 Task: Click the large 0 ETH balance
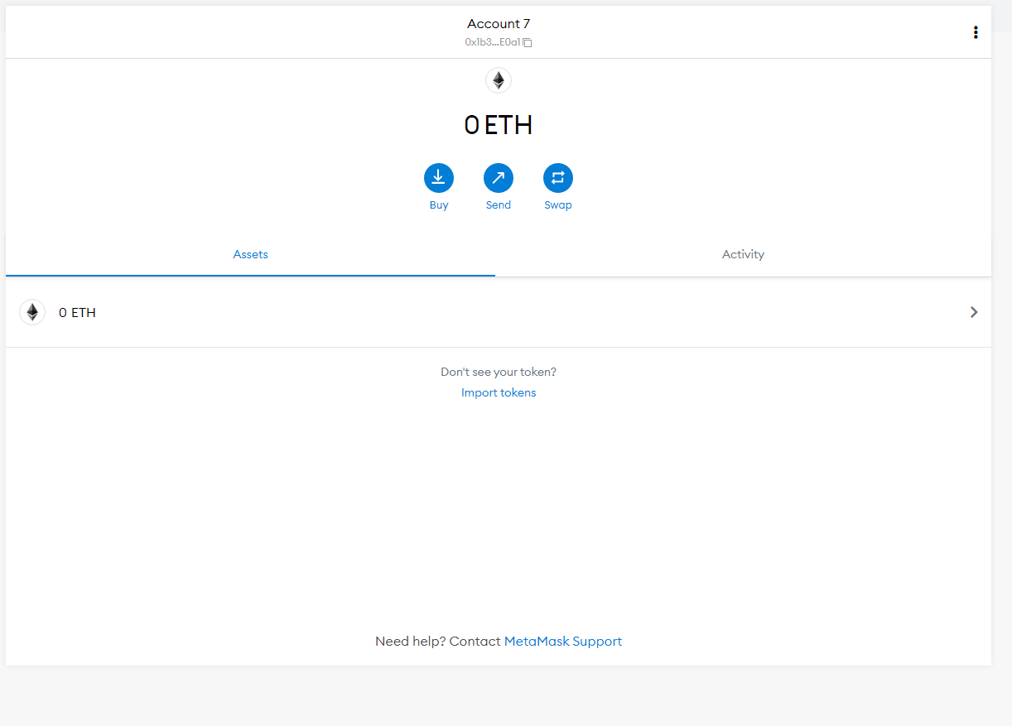pyautogui.click(x=499, y=125)
